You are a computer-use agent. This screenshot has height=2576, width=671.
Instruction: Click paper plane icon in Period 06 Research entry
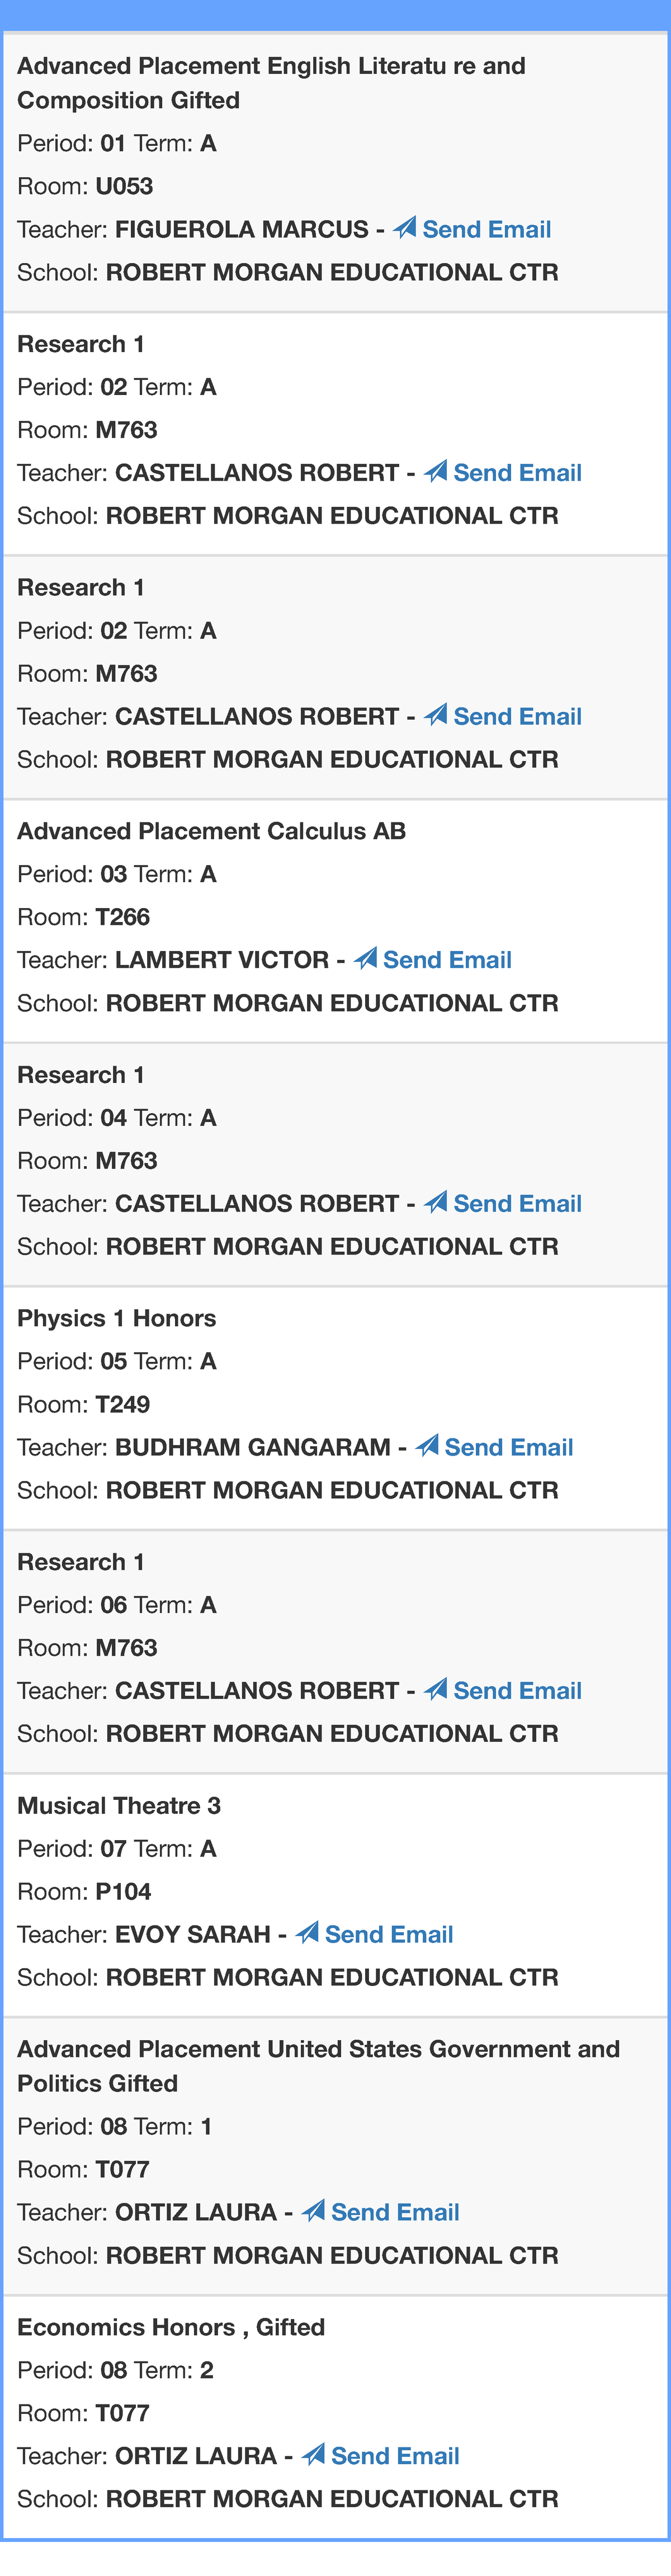436,1690
